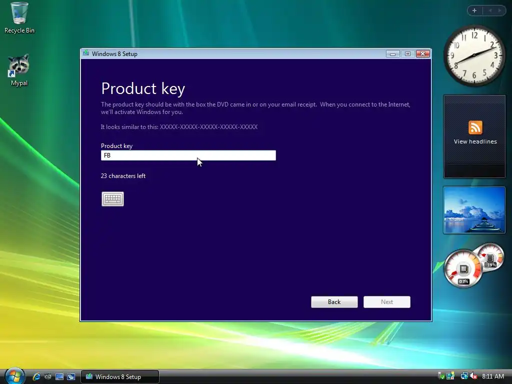Click the '23 characters left' text
Image resolution: width=512 pixels, height=384 pixels.
click(x=123, y=175)
